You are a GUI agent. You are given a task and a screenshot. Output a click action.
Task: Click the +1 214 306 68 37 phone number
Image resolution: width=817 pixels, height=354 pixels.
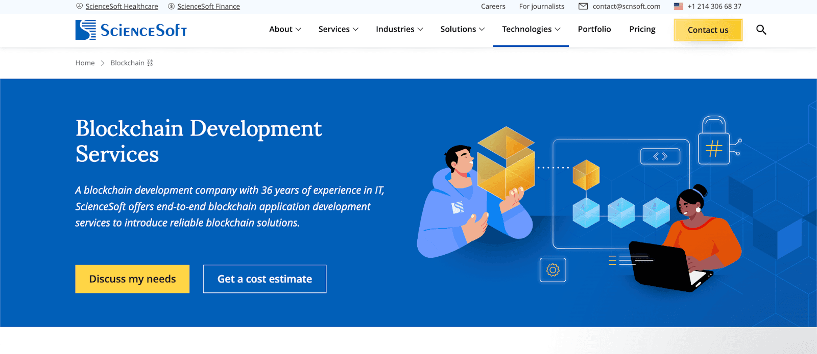coord(714,6)
